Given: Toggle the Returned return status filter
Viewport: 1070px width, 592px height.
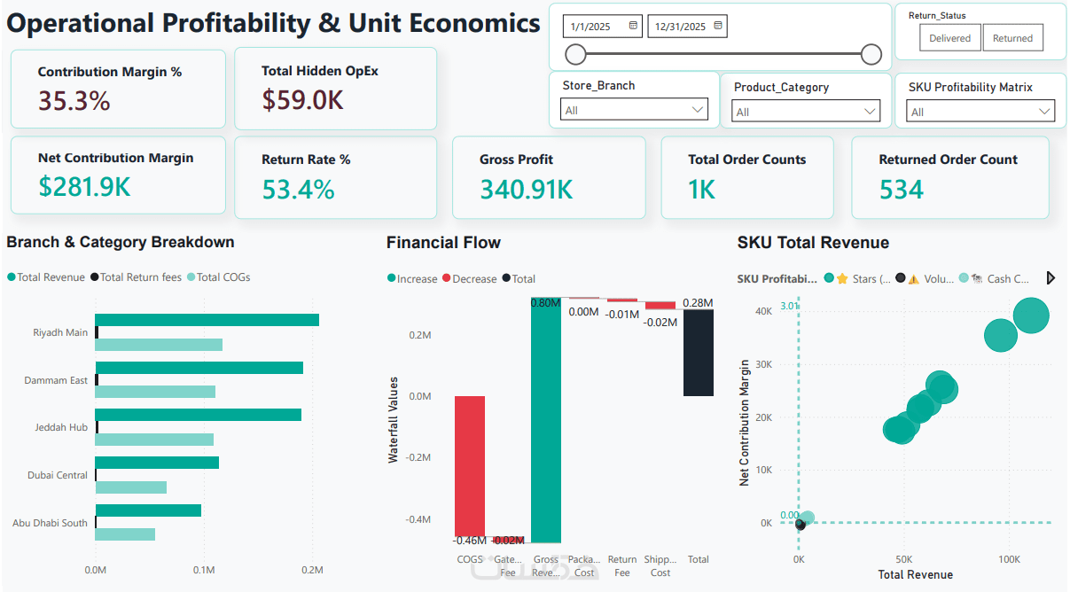Looking at the screenshot, I should 1013,38.
